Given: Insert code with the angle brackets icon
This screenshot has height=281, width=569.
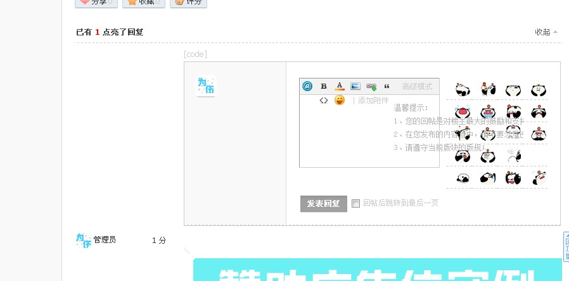Looking at the screenshot, I should 324,101.
